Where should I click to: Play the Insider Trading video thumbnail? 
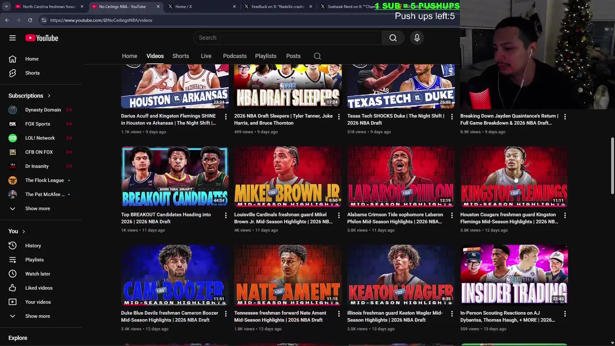point(514,275)
